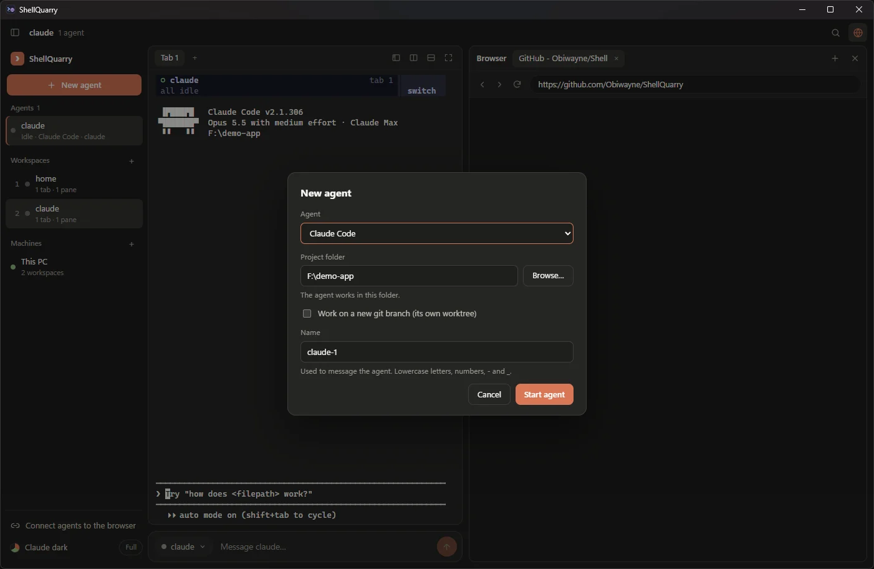
Task: Click the "claude" title in top bar
Action: point(41,32)
